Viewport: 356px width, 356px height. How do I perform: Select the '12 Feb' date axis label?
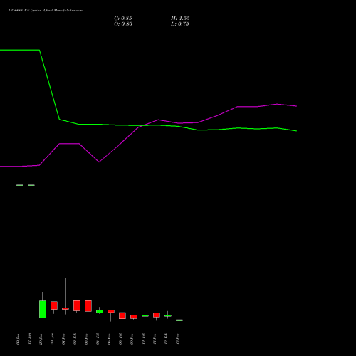pos(166,339)
